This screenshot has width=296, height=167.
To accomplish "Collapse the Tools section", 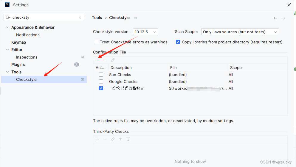I will (x=7, y=72).
